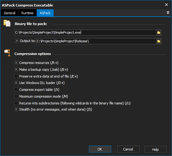Browse for the binary file to pack
The height and width of the screenshot is (156, 172).
click(159, 33)
